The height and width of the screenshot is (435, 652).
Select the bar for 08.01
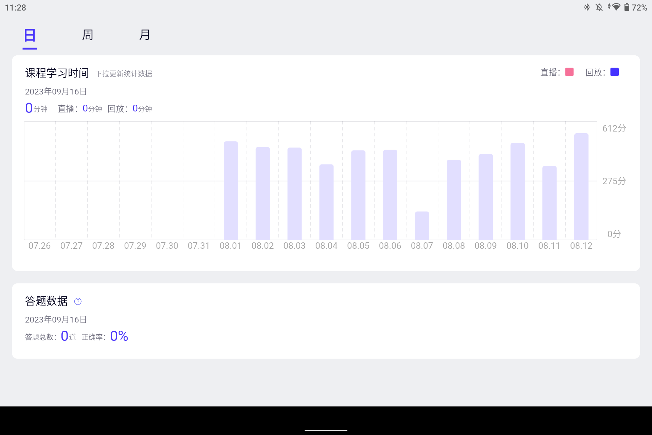[231, 191]
